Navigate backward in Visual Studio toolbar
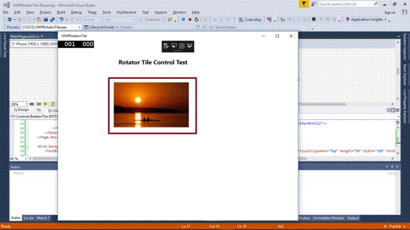This screenshot has height=230, width=410. pos(9,20)
